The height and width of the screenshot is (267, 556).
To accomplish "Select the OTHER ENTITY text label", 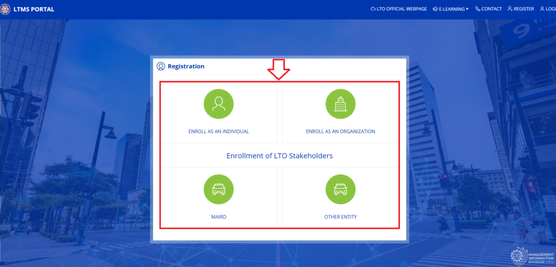I will coord(340,217).
